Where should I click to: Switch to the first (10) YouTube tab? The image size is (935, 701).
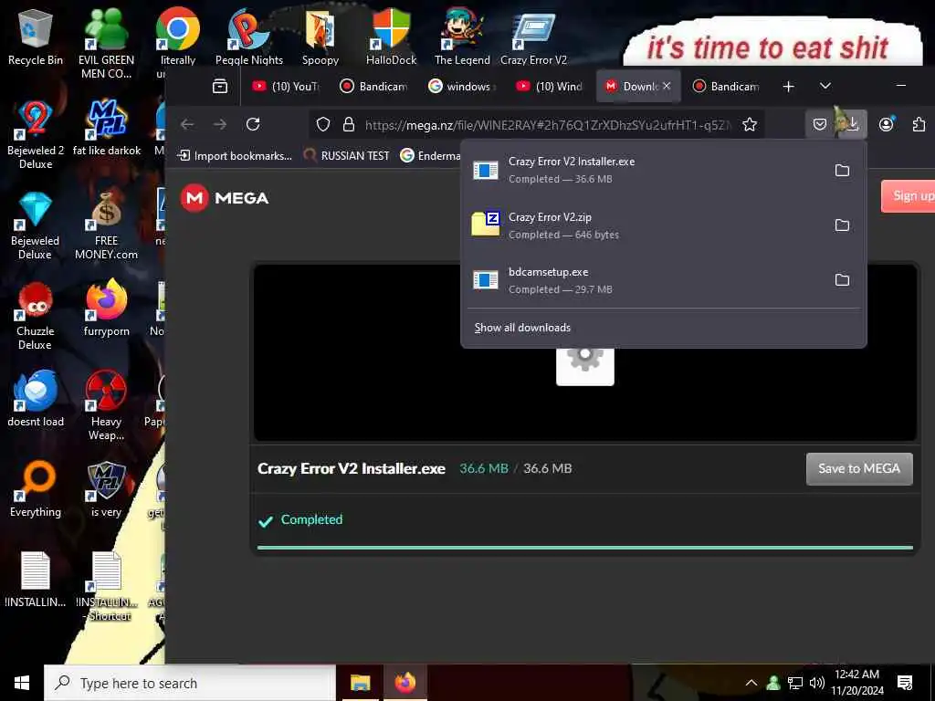286,87
